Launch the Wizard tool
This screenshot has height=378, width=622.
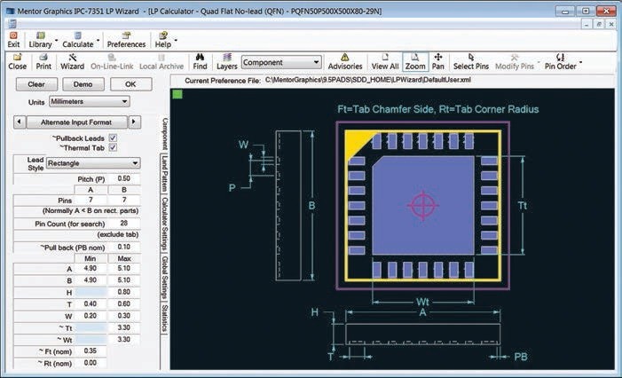pos(72,62)
